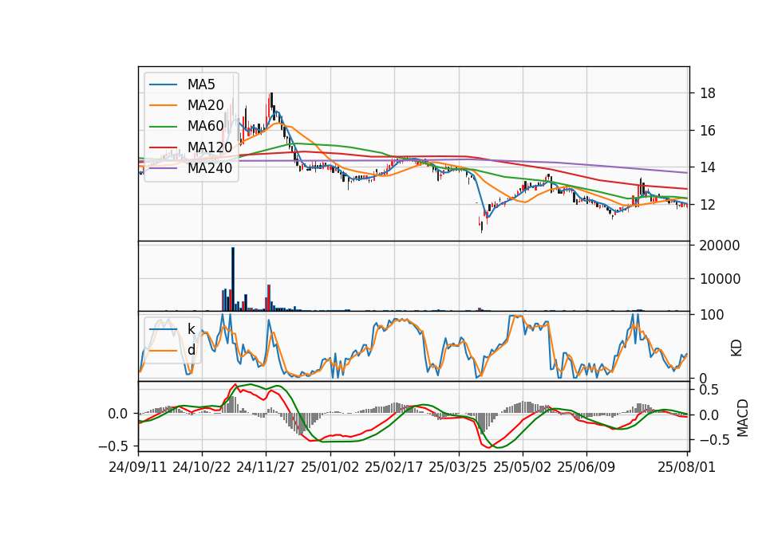Screen dimensions: 766x550
Task: Click the left MACD axis value −0.5
Action: click(x=113, y=446)
